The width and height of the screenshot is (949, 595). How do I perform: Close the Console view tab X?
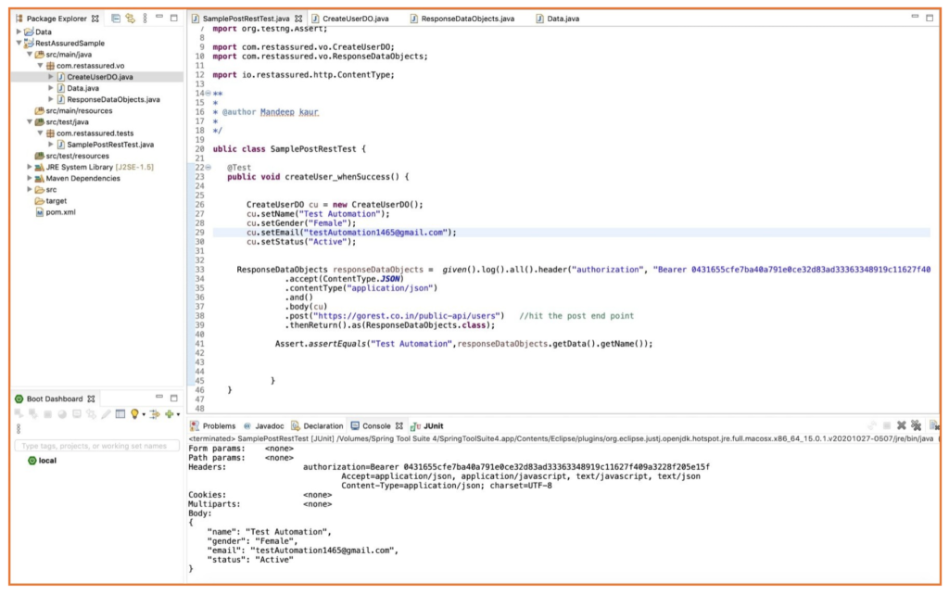click(399, 426)
